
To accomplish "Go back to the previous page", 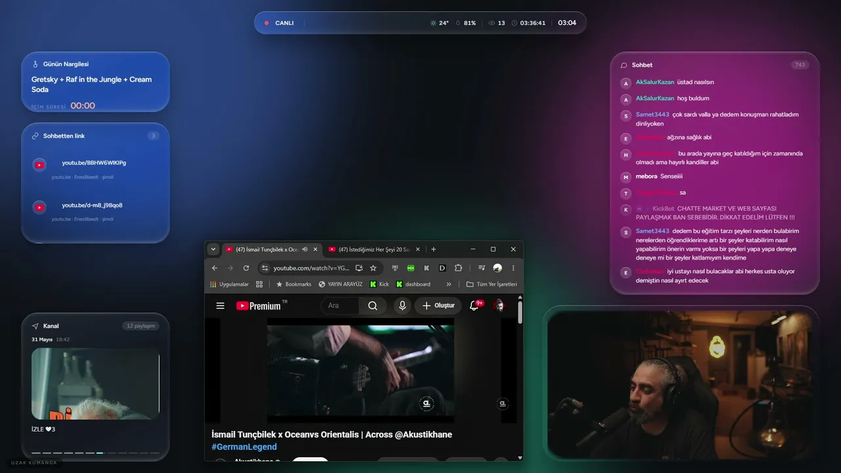I will [x=215, y=268].
